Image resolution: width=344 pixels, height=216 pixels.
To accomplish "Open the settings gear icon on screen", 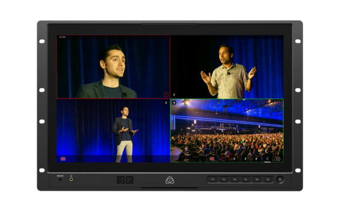I will click(278, 159).
